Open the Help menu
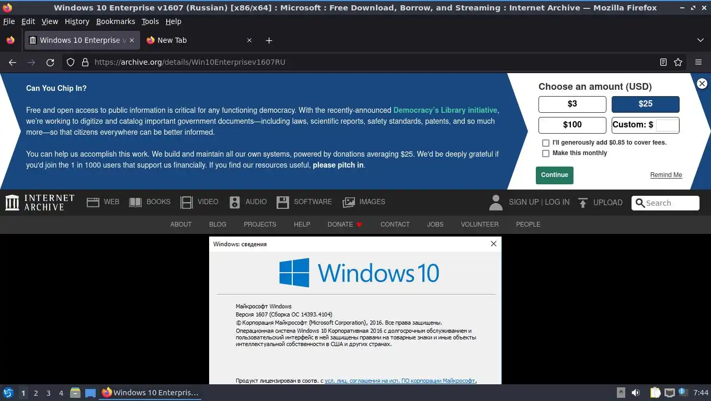 (x=174, y=21)
